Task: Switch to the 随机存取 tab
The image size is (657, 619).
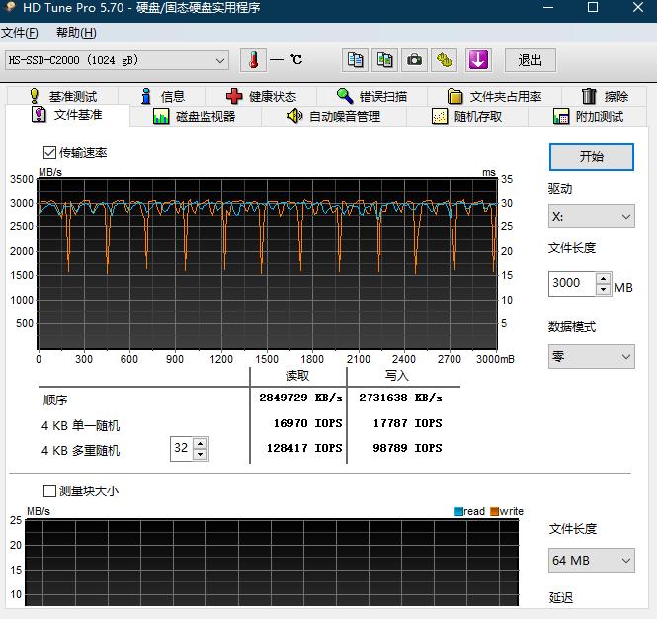Action: pos(466,116)
